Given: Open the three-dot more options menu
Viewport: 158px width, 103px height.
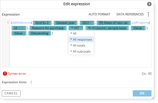Looking at the screenshot, I should (148, 14).
